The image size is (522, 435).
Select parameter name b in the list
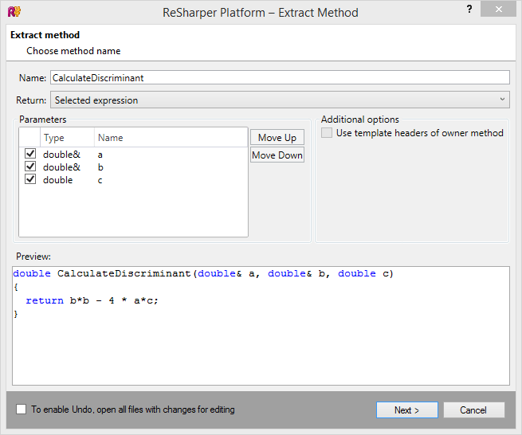[100, 167]
